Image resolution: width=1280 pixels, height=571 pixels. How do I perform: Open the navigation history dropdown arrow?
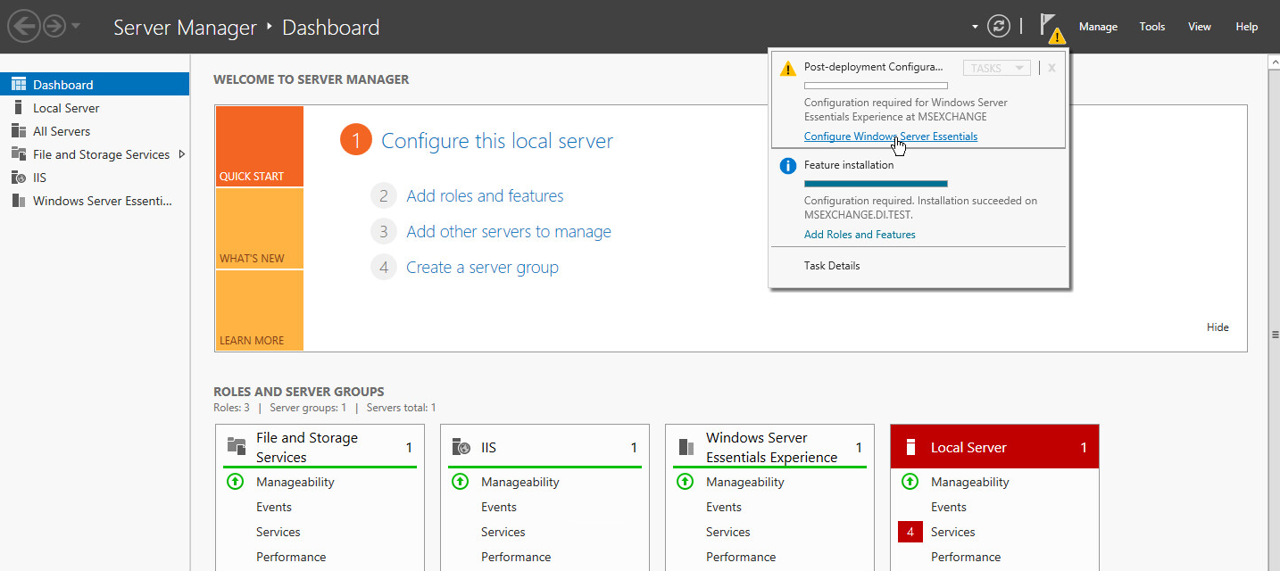click(x=76, y=27)
